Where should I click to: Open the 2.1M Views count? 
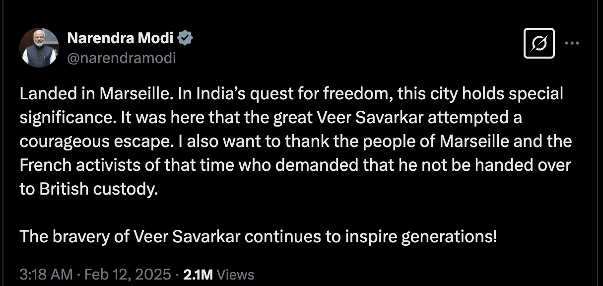(219, 275)
